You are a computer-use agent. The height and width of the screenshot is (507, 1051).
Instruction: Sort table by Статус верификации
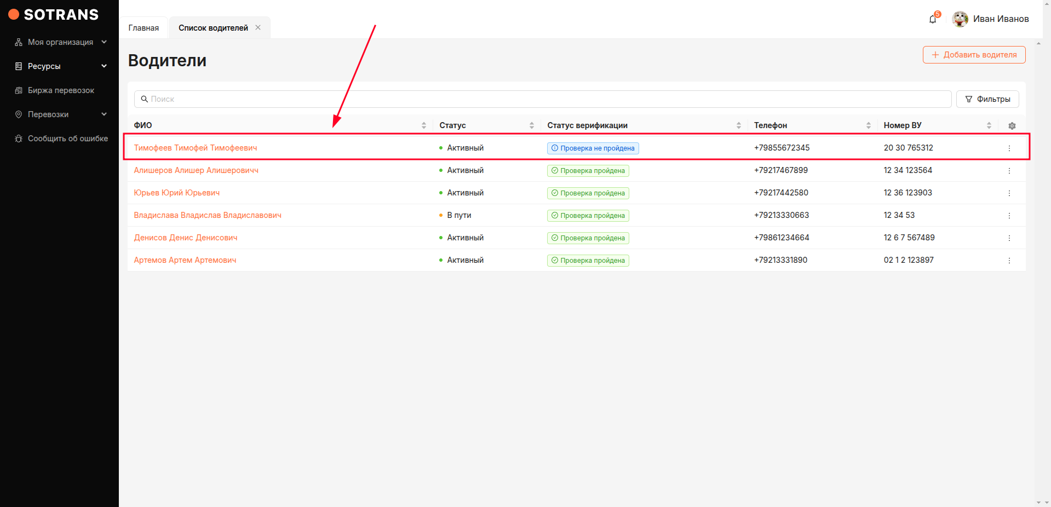(x=738, y=125)
